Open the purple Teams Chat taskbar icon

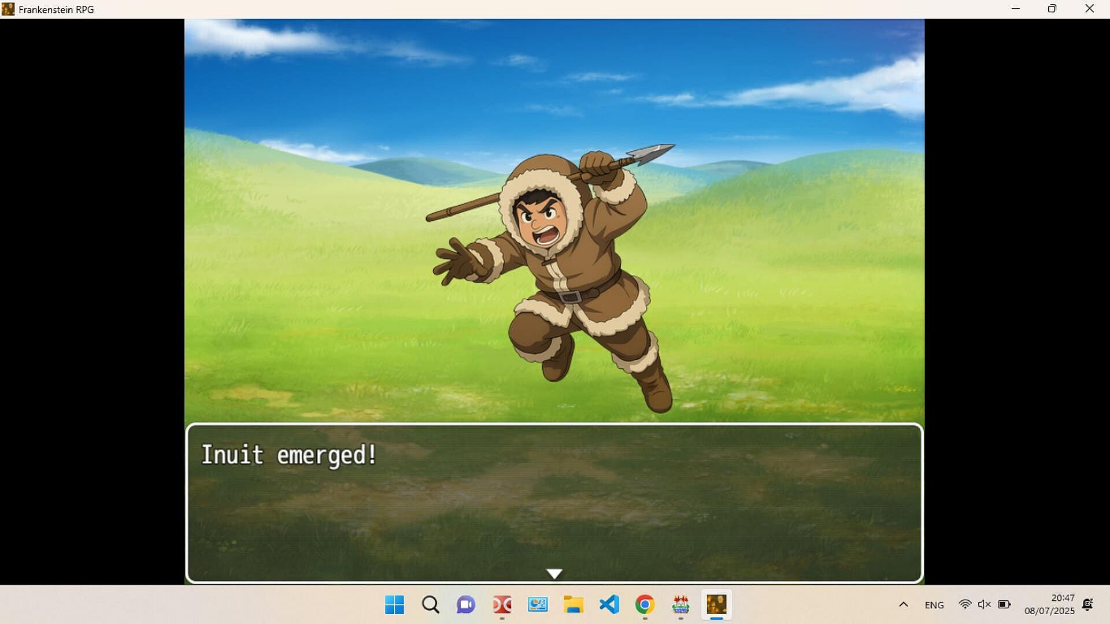pos(466,605)
